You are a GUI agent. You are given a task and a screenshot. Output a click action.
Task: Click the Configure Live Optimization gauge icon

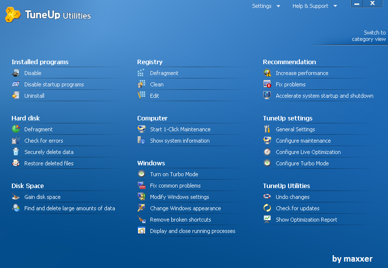267,152
